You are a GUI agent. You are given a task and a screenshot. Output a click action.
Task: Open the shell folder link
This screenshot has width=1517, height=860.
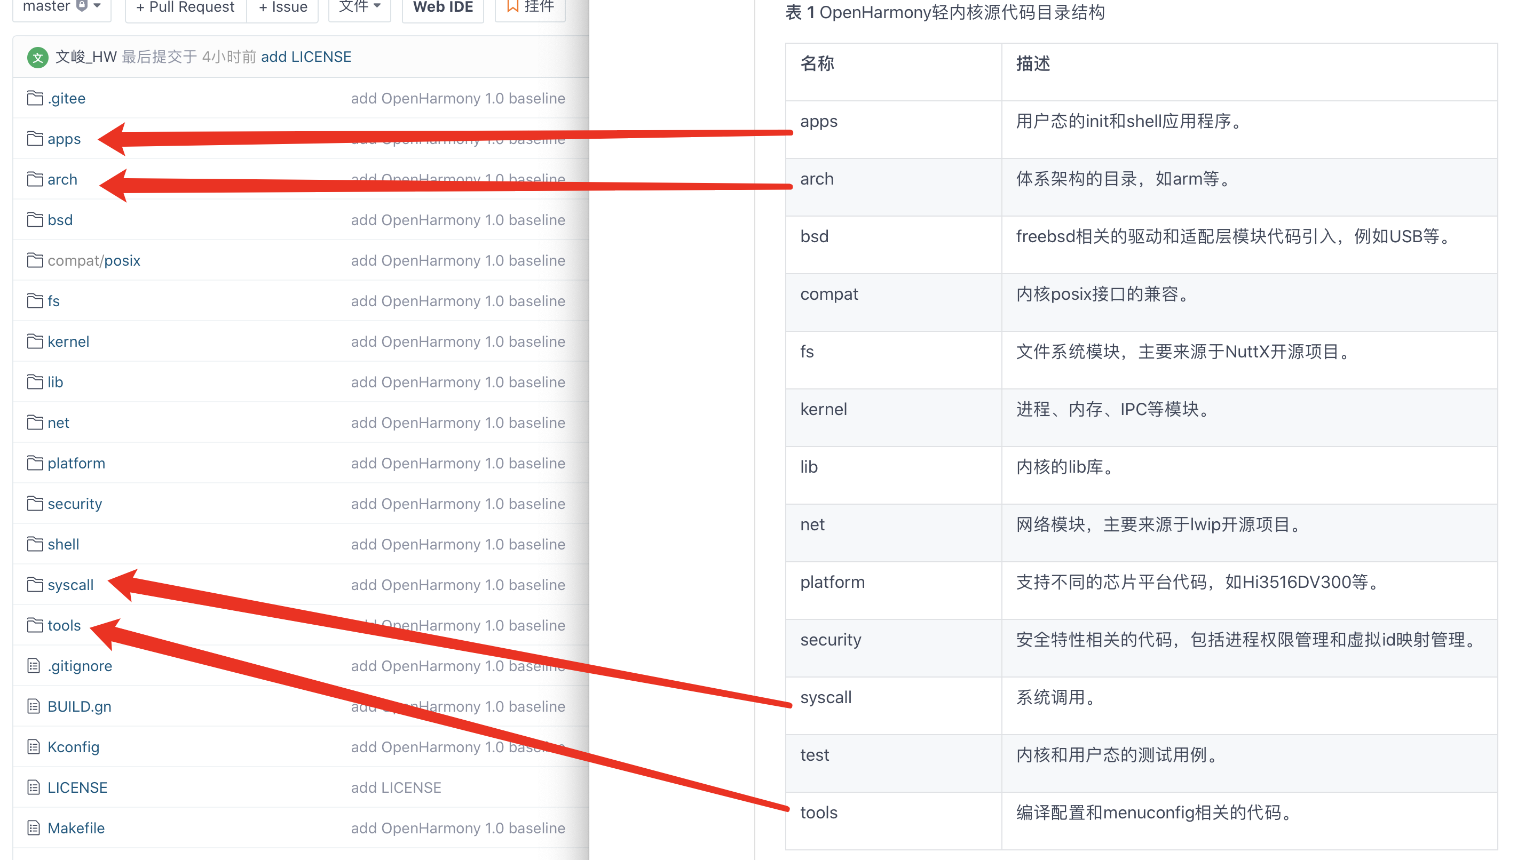[63, 544]
